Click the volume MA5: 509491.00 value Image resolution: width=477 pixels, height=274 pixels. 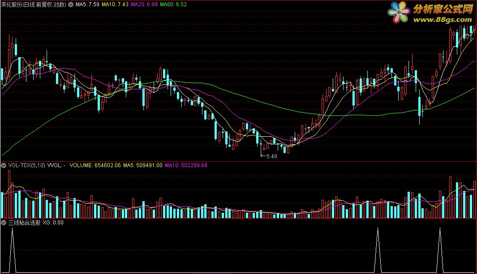(x=143, y=165)
